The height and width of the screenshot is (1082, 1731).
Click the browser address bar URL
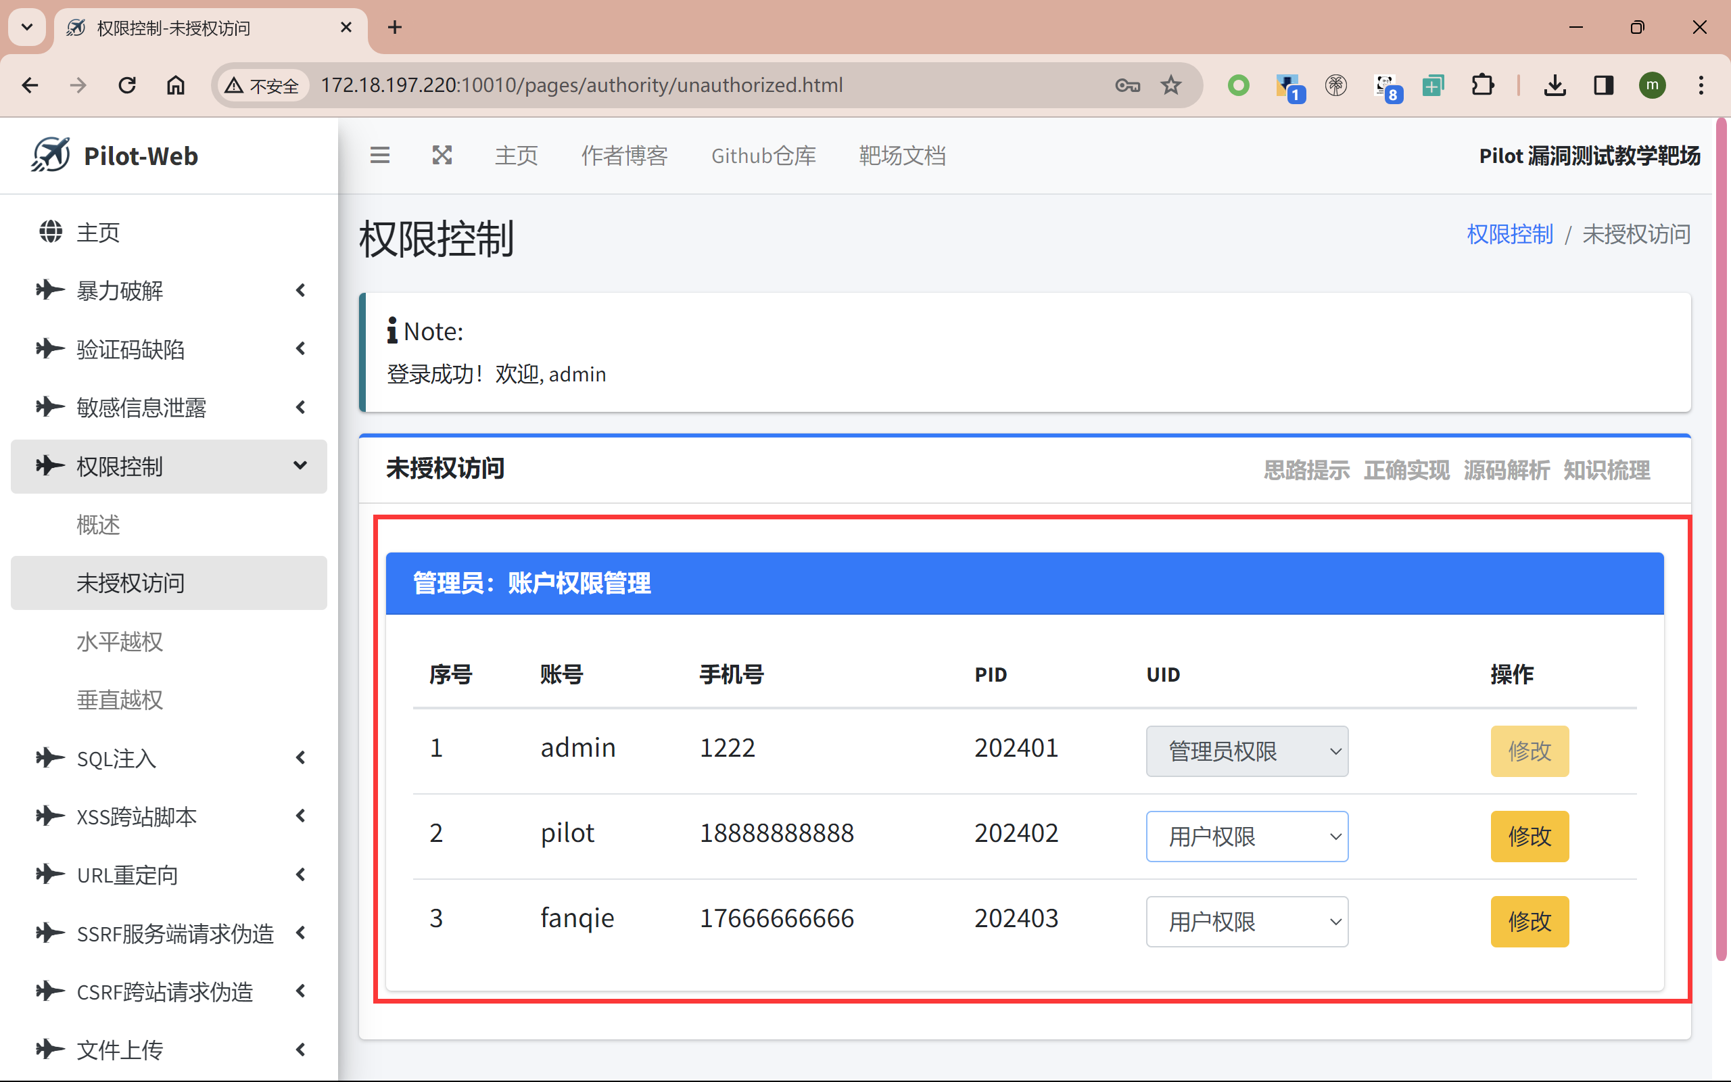point(581,85)
